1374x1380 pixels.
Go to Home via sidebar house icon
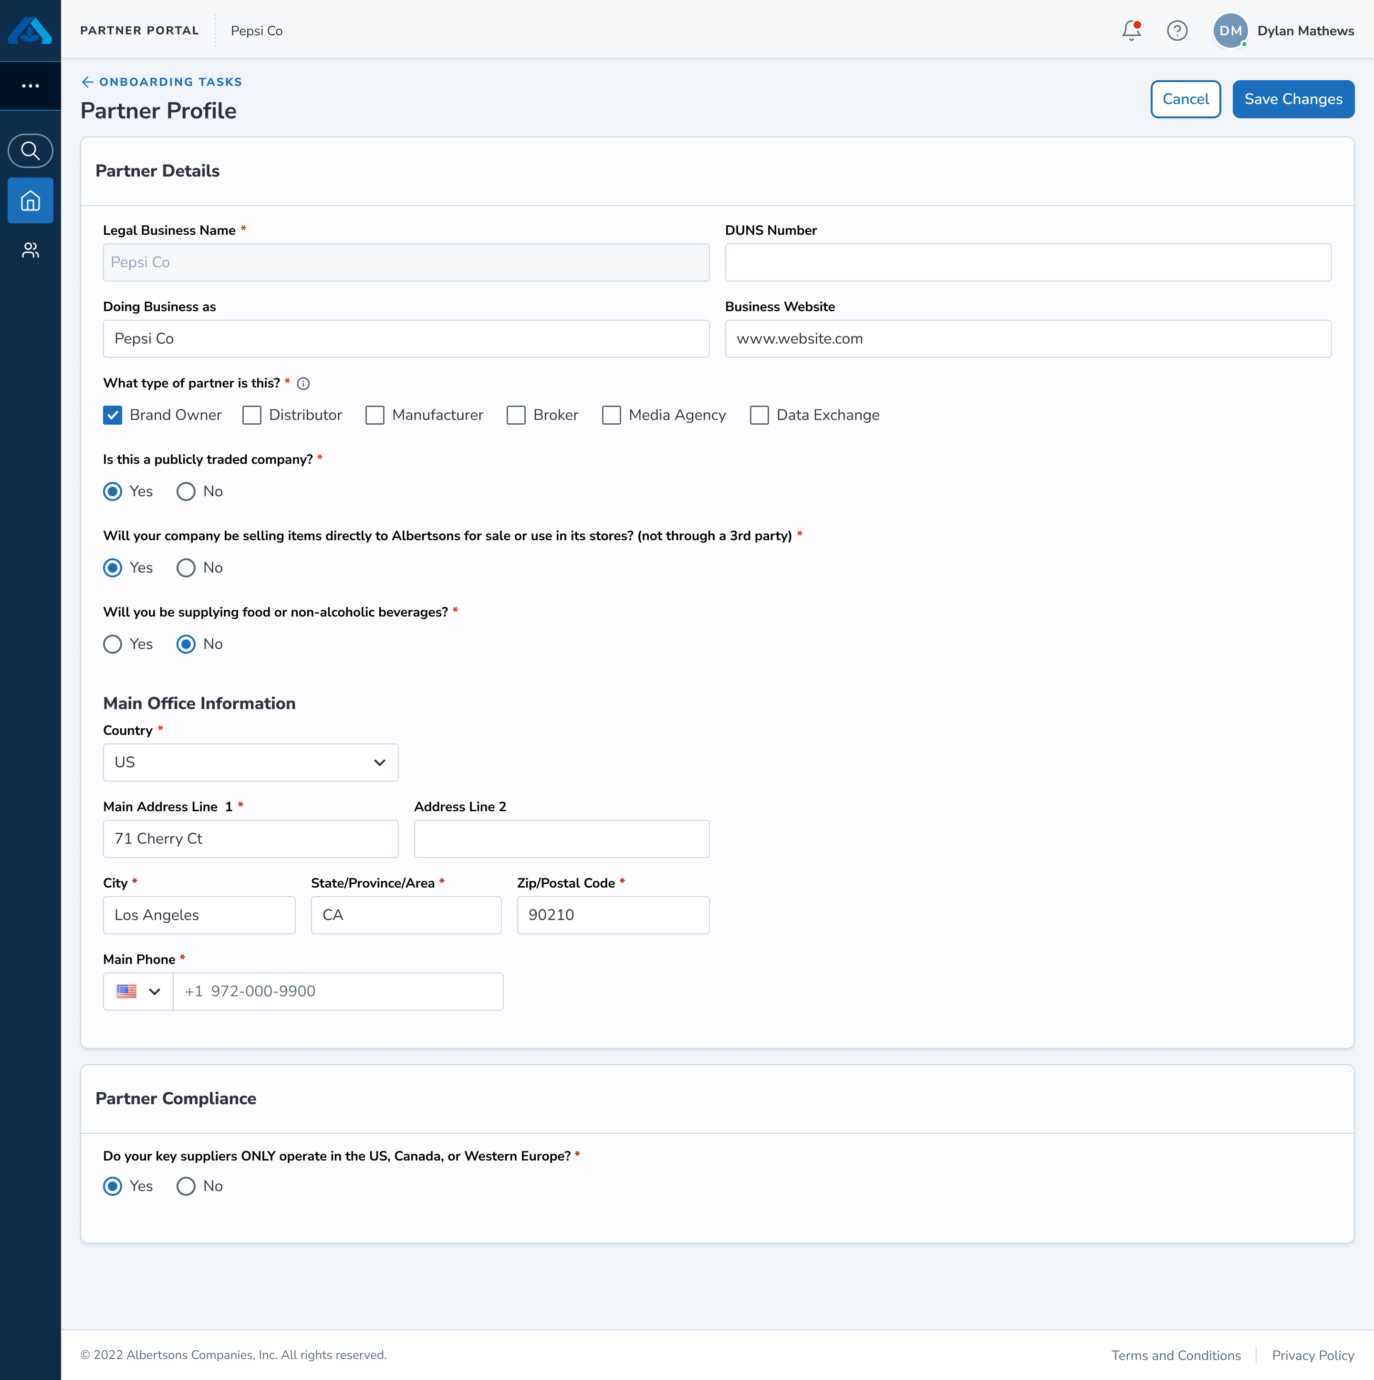click(30, 201)
